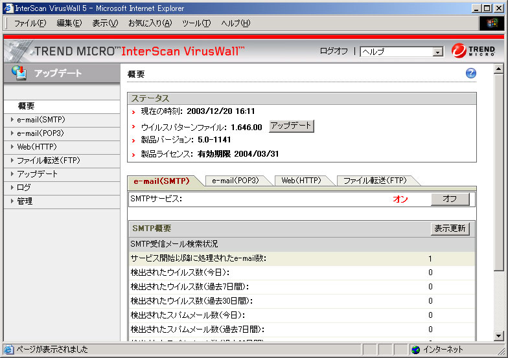Maximize the Internet Explorer window

(x=487, y=8)
